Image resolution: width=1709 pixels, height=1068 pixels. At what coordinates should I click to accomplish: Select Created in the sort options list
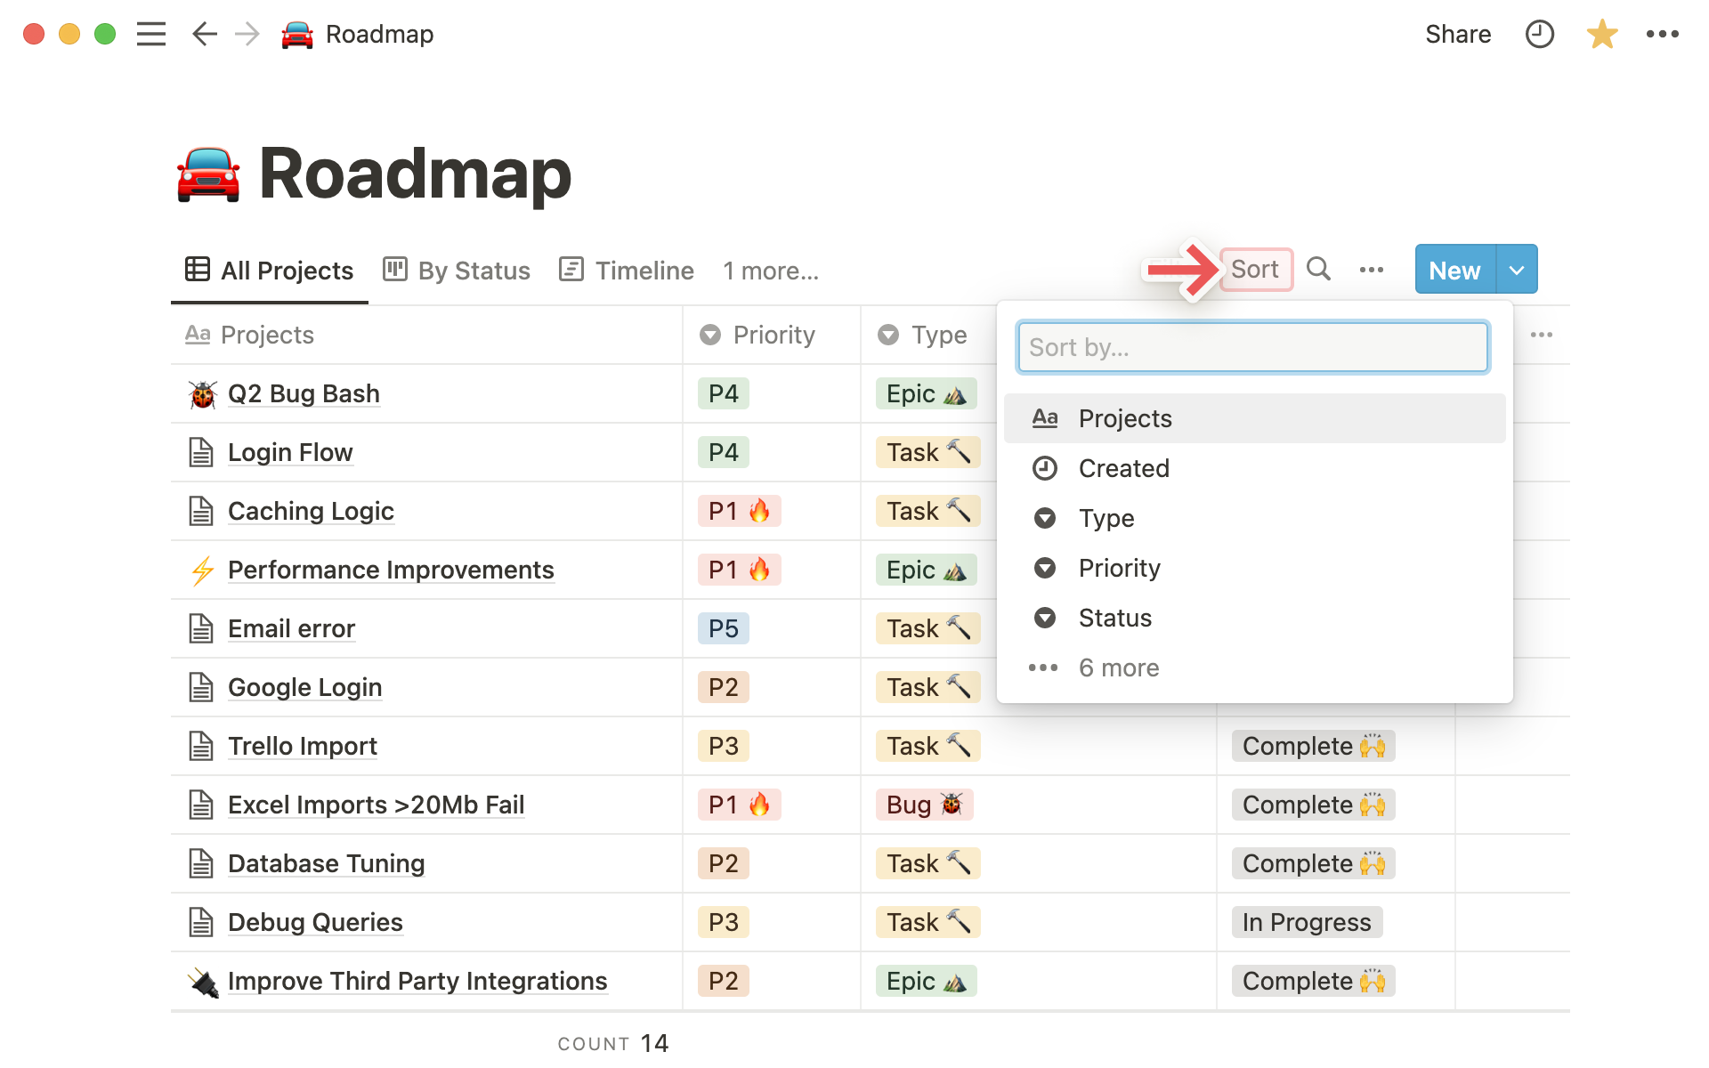coord(1123,468)
